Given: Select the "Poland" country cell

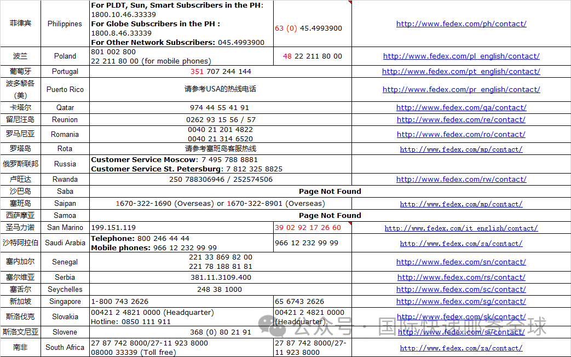Looking at the screenshot, I should tap(65, 56).
